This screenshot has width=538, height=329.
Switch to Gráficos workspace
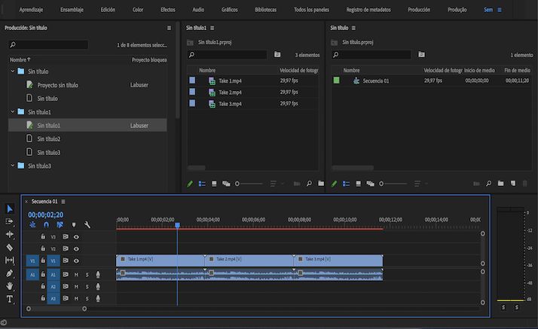coord(230,10)
